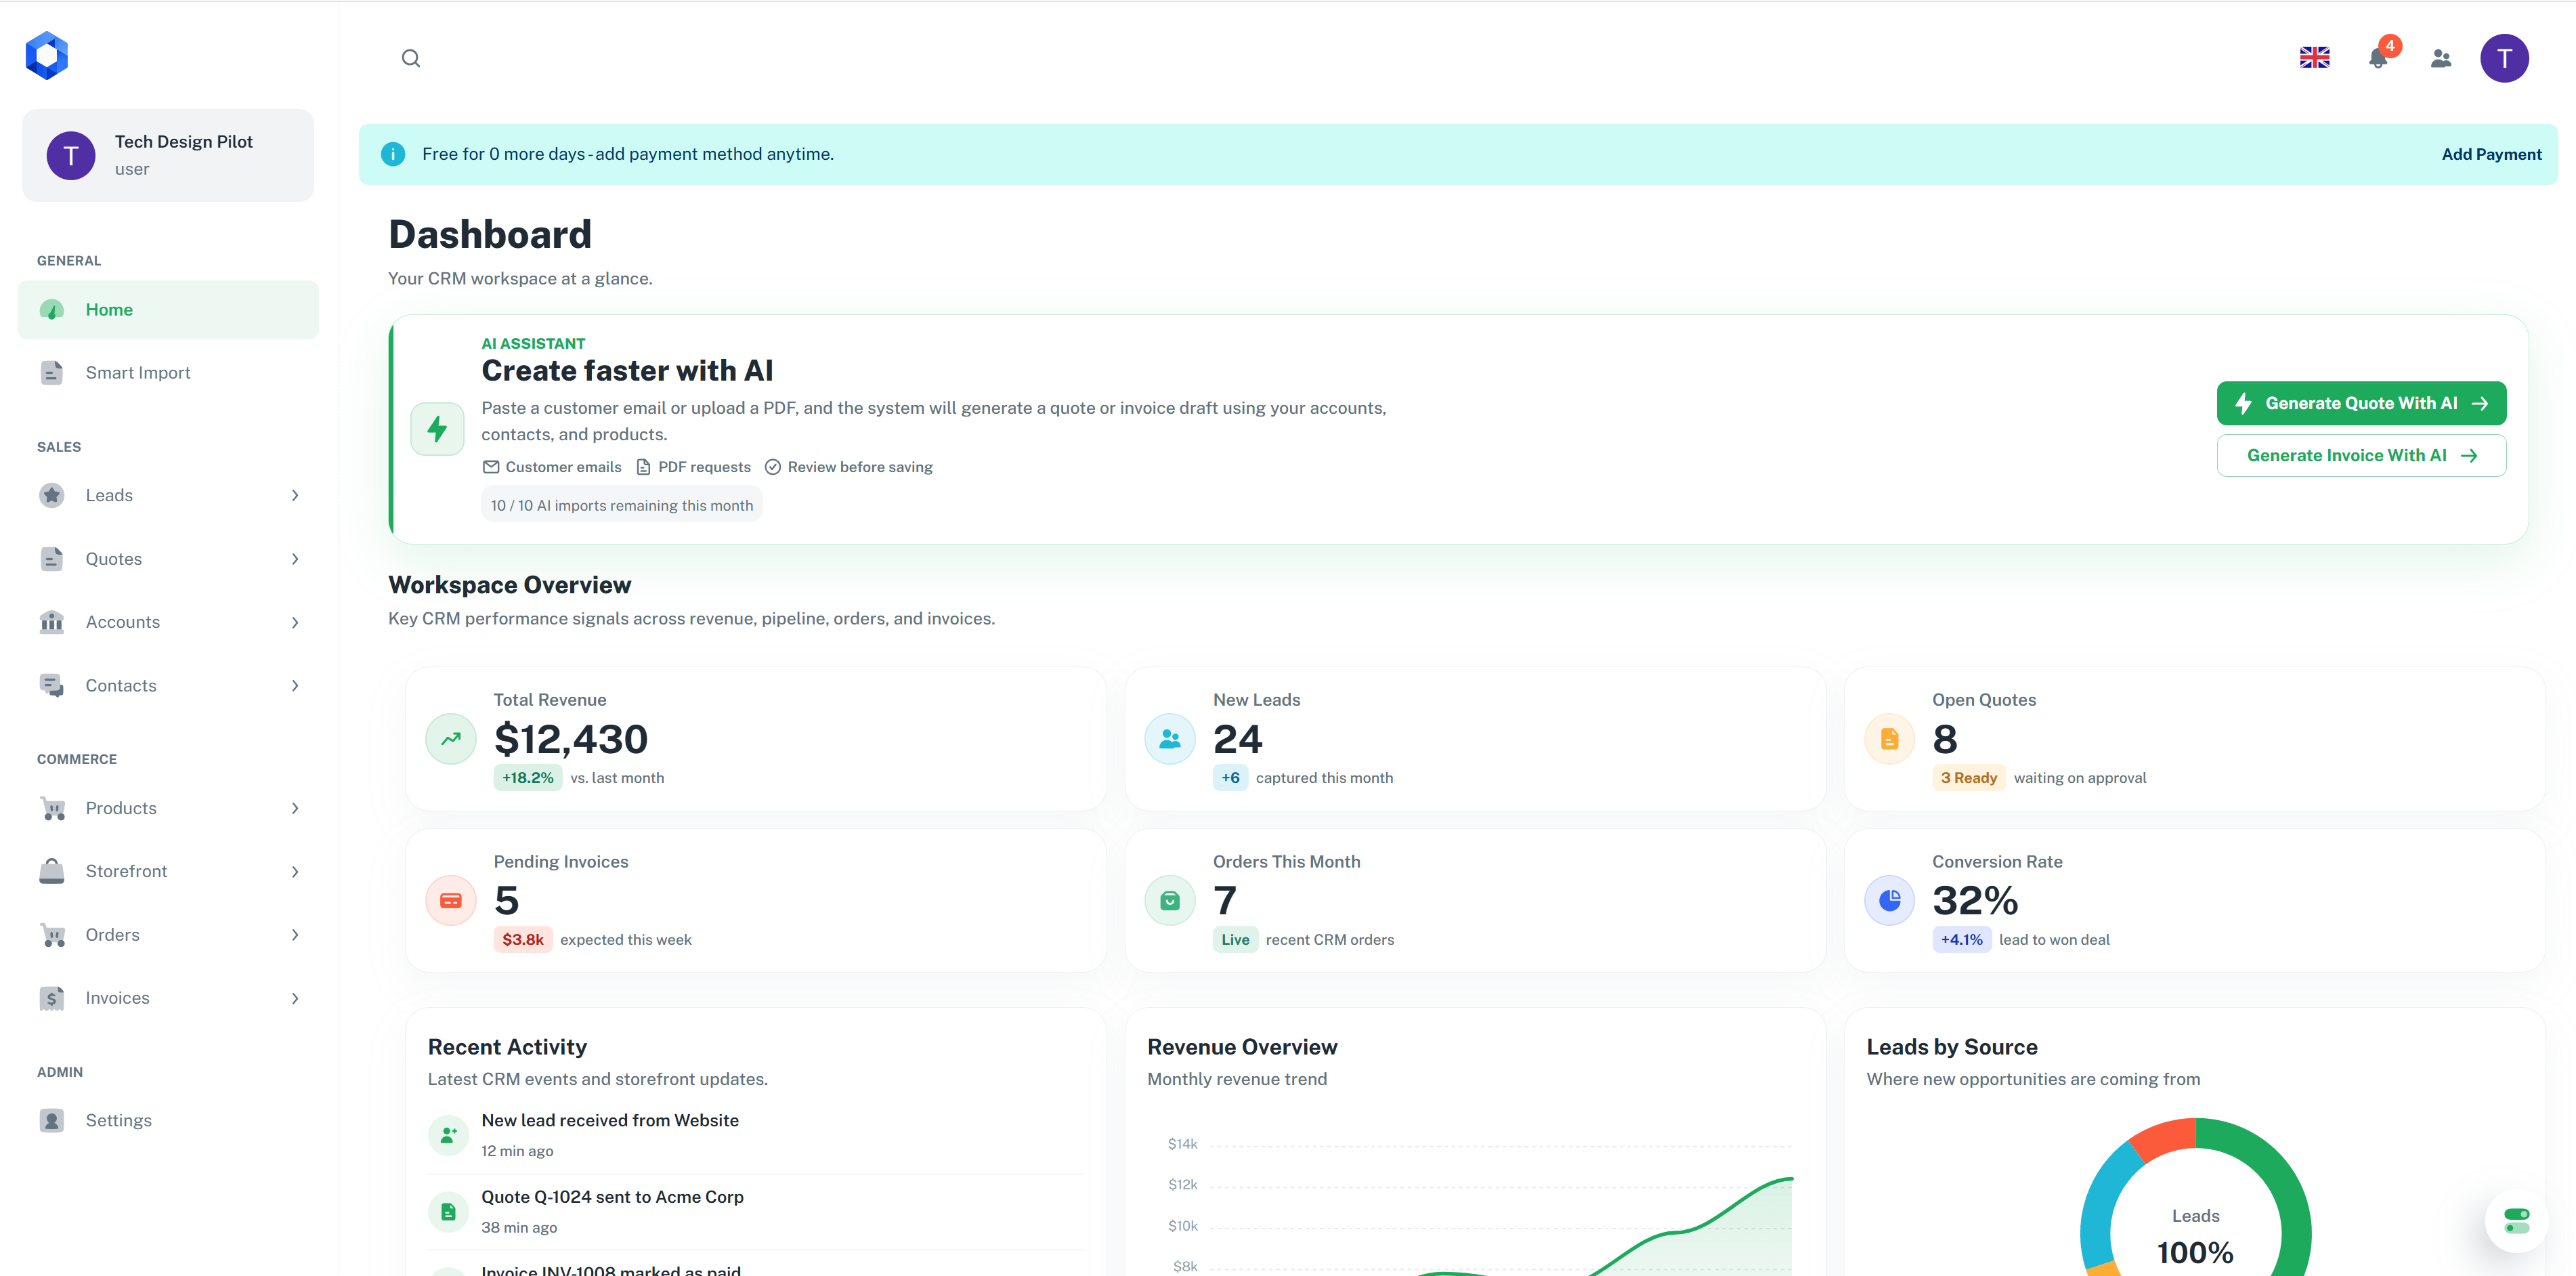This screenshot has width=2576, height=1276.
Task: Click the +6 new leads badge
Action: pyautogui.click(x=1230, y=778)
